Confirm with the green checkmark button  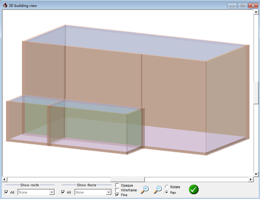tap(194, 189)
